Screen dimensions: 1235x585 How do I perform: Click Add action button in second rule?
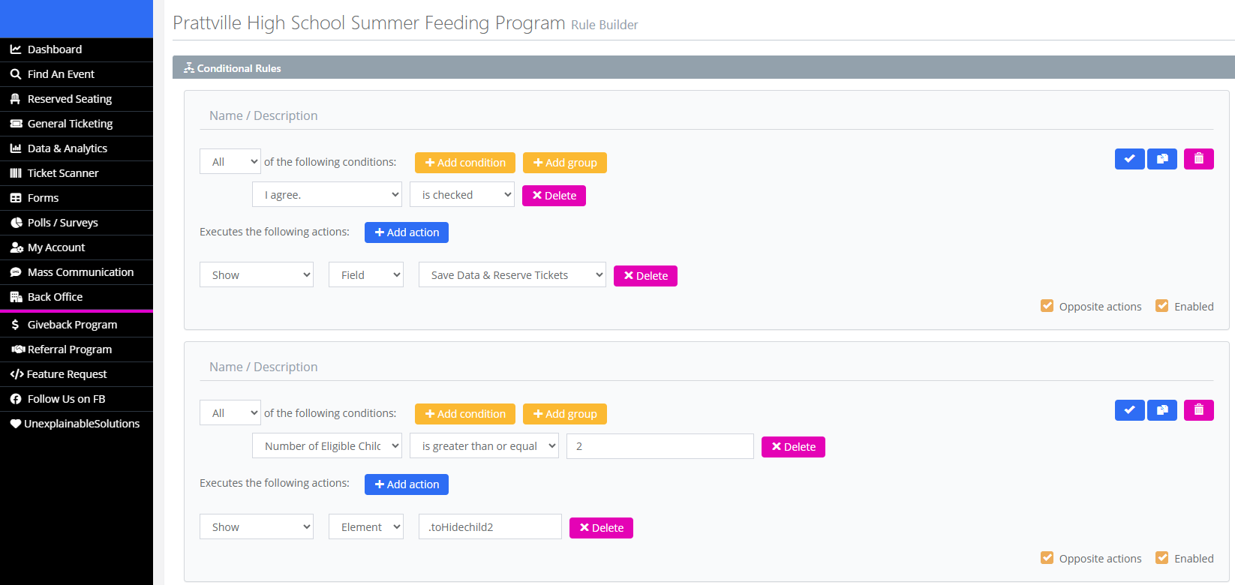(407, 484)
